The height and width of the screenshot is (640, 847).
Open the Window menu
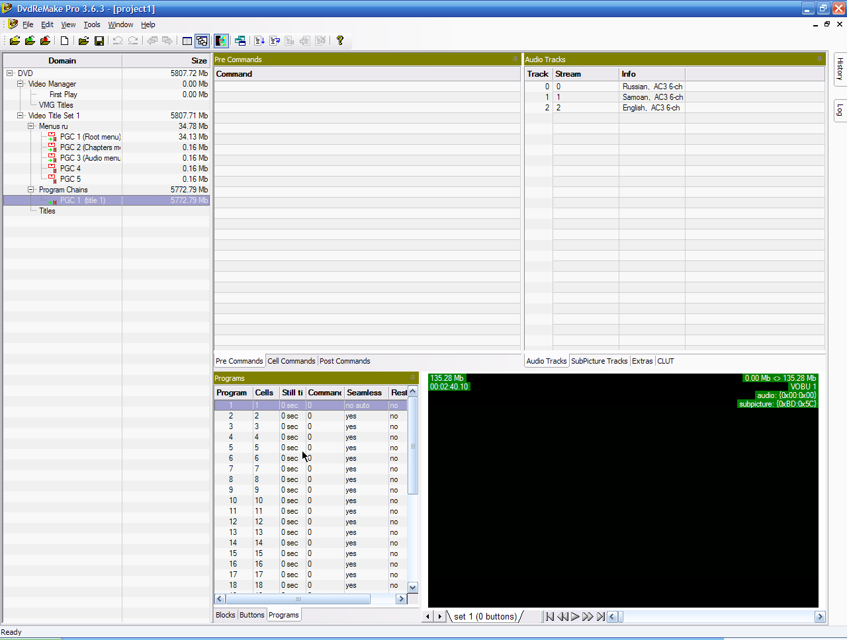(x=120, y=24)
